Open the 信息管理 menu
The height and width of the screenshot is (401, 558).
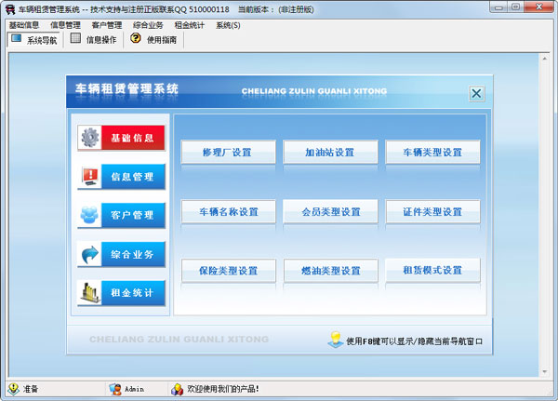(65, 25)
